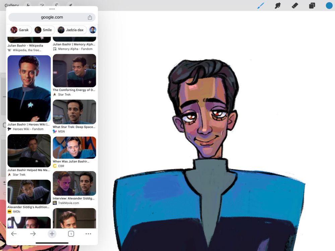Go back in the browser
This screenshot has height=251, width=335.
point(14,234)
